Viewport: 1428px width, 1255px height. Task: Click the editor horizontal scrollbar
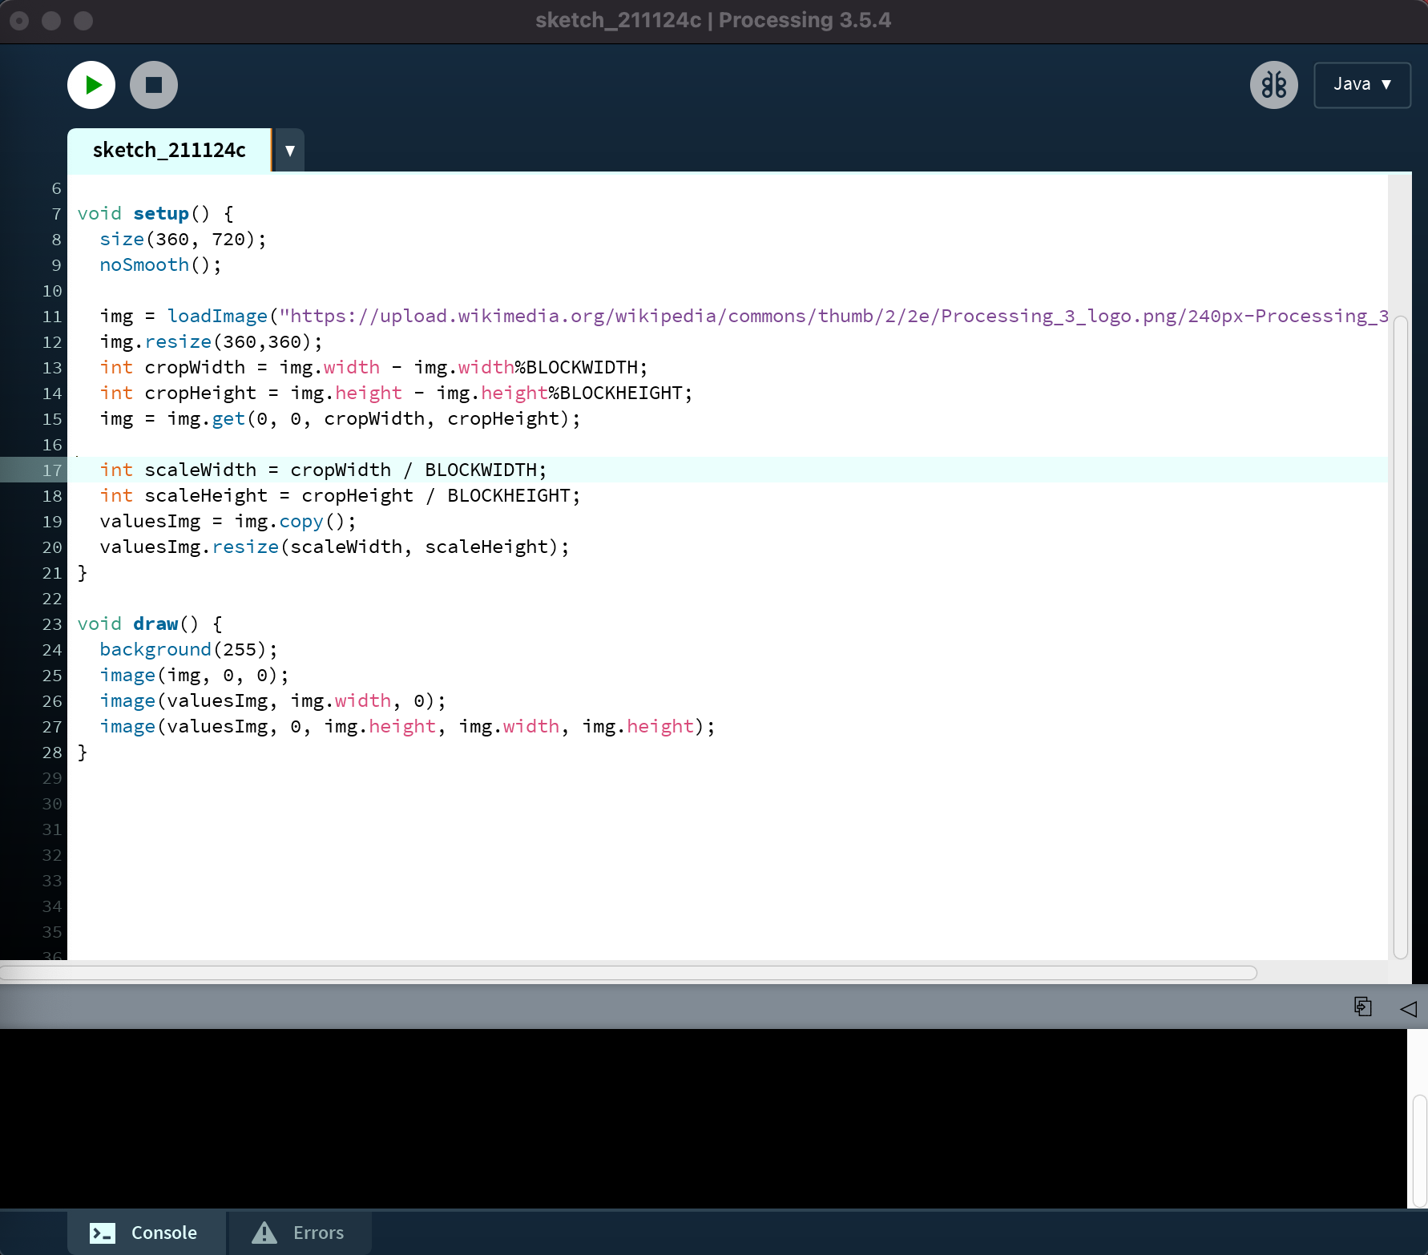[628, 973]
